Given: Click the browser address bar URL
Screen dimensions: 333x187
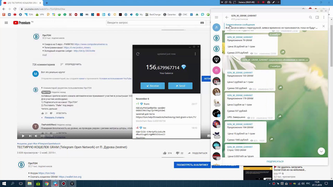Looking at the screenshot, I should 45,9.
